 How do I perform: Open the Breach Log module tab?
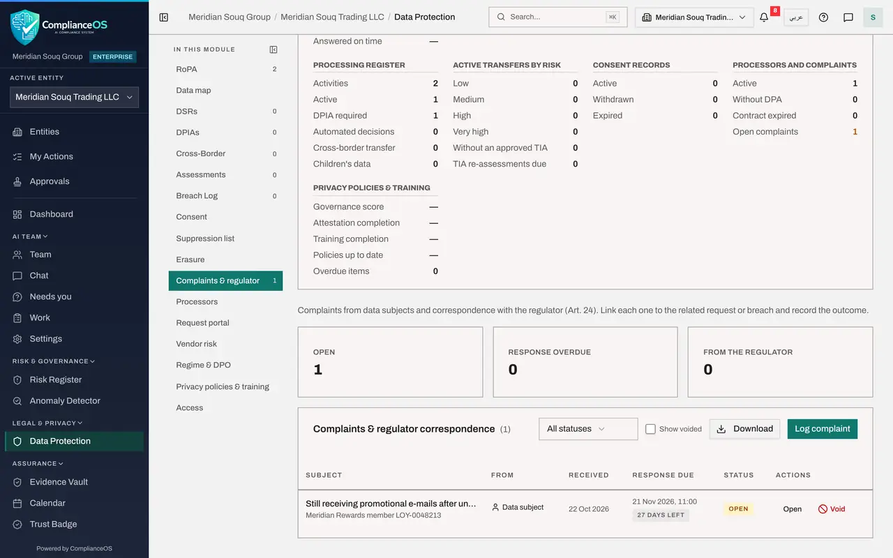pyautogui.click(x=225, y=196)
